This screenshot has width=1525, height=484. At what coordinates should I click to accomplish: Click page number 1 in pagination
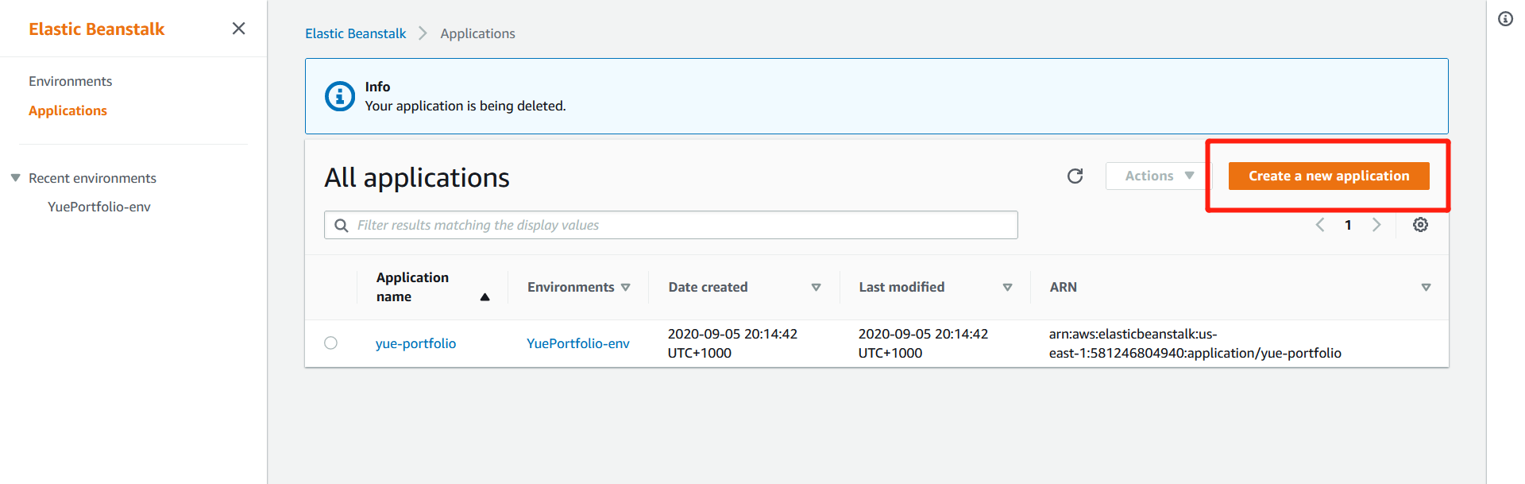pyautogui.click(x=1348, y=225)
